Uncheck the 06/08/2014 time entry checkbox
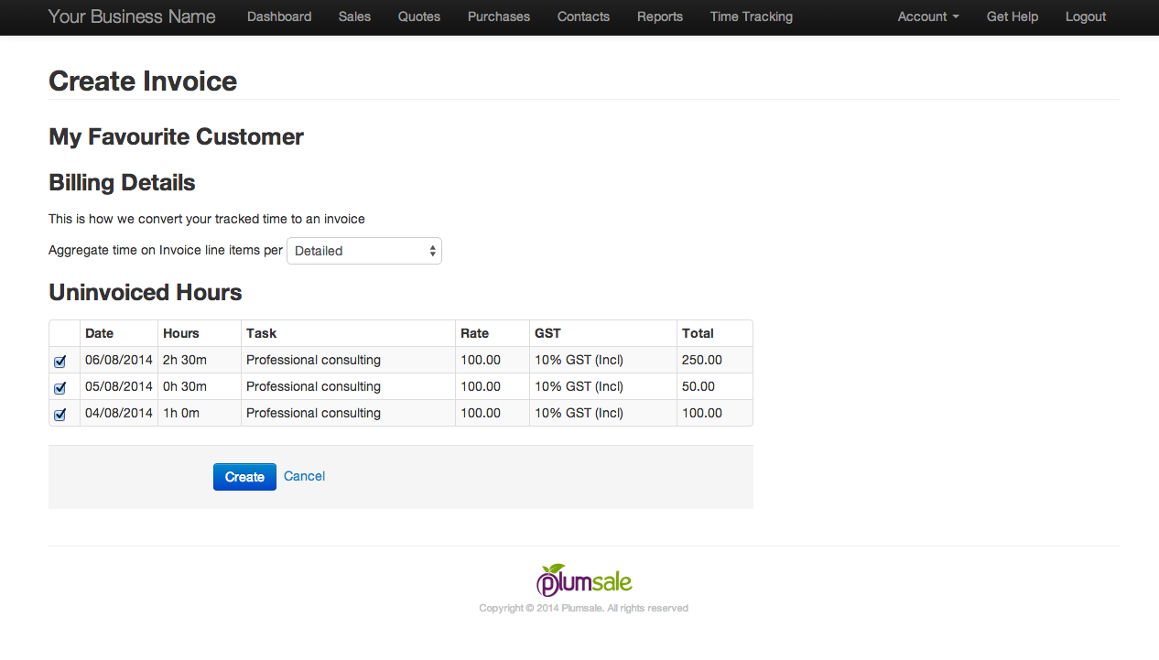Image resolution: width=1159 pixels, height=660 pixels. (60, 361)
